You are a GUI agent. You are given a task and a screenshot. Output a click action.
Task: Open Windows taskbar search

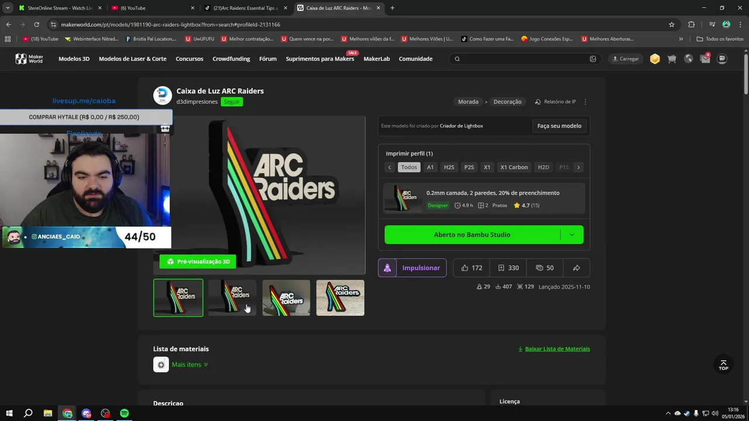28,413
